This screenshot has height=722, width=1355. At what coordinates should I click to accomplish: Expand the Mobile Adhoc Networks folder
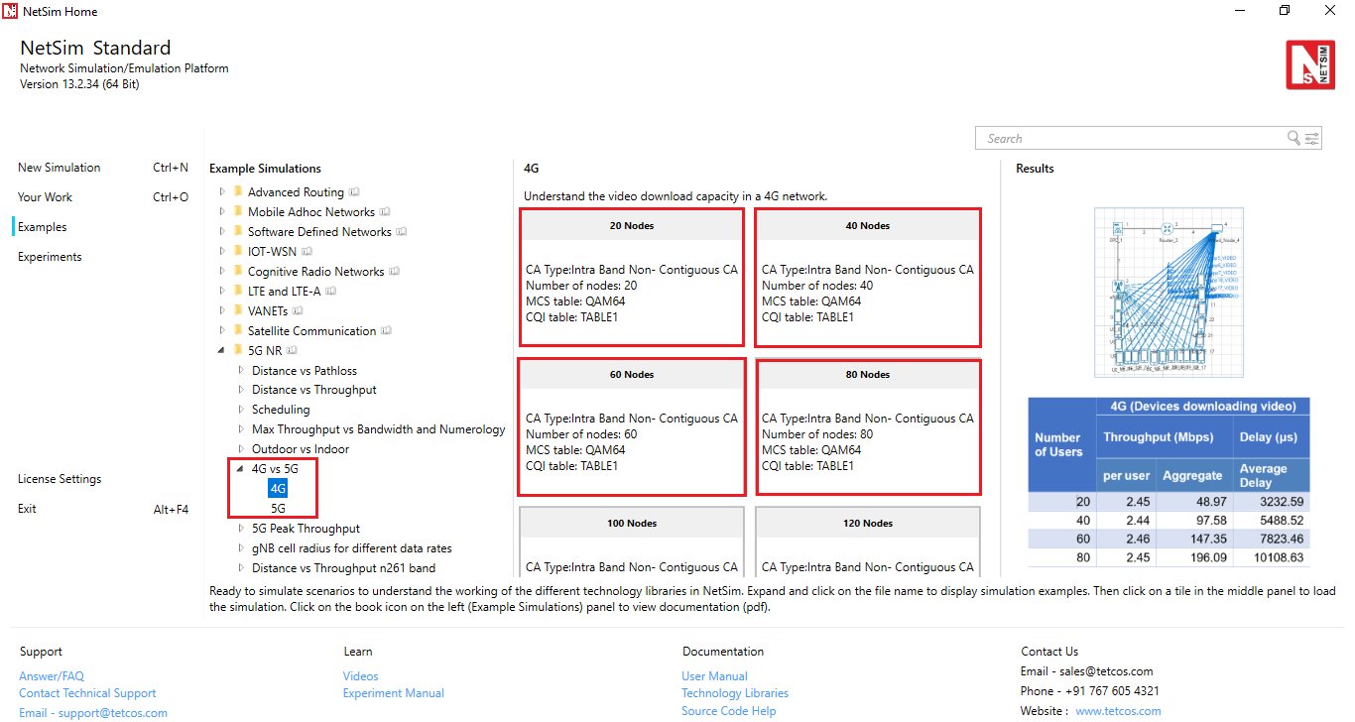point(222,211)
